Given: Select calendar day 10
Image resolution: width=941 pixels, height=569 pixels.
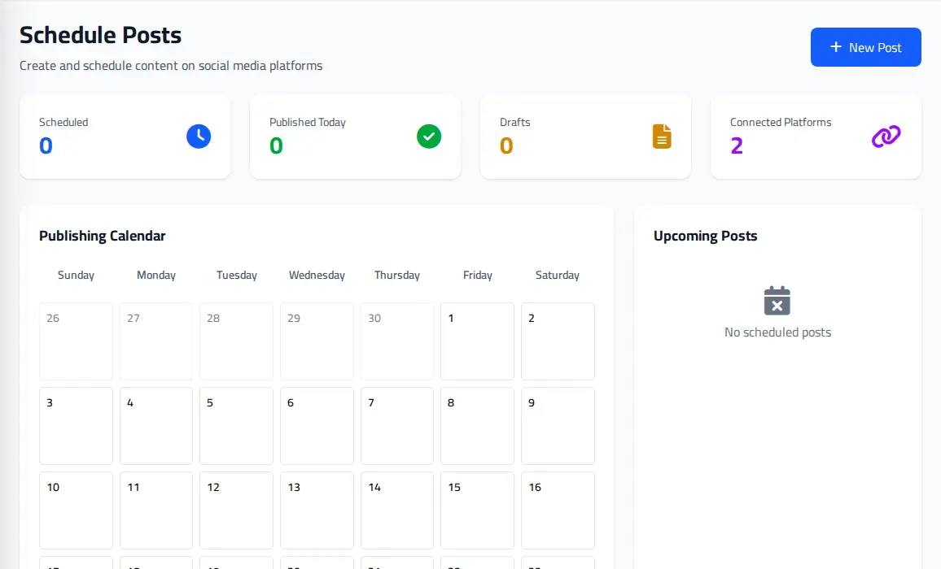Looking at the screenshot, I should click(76, 510).
